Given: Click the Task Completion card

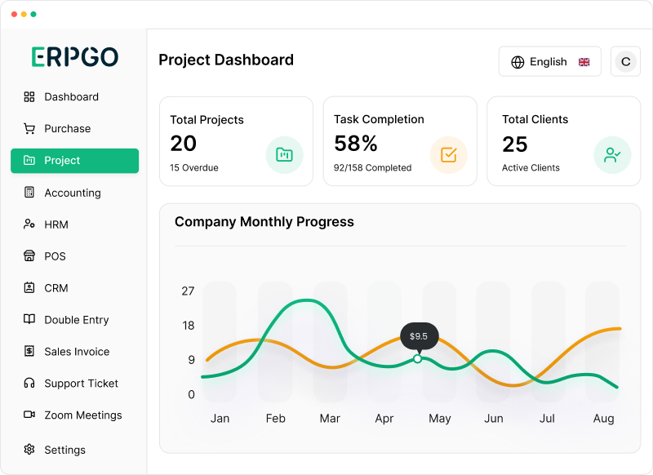Looking at the screenshot, I should click(400, 141).
